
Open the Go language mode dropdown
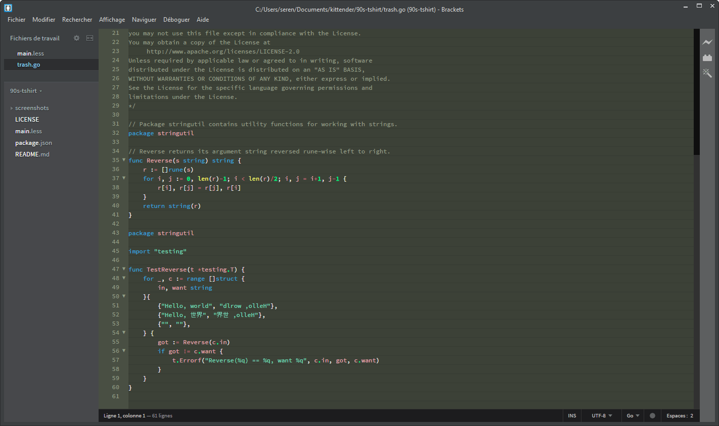(x=633, y=416)
